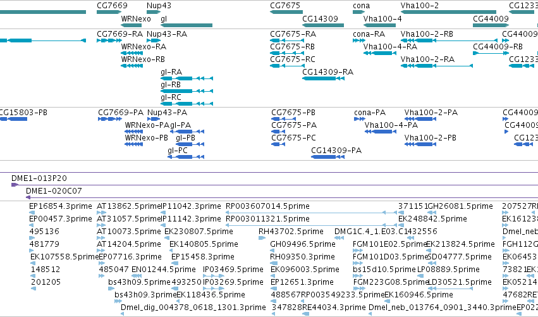Select the AT10073.5prime EST
The height and width of the screenshot is (317, 538).
(101, 238)
